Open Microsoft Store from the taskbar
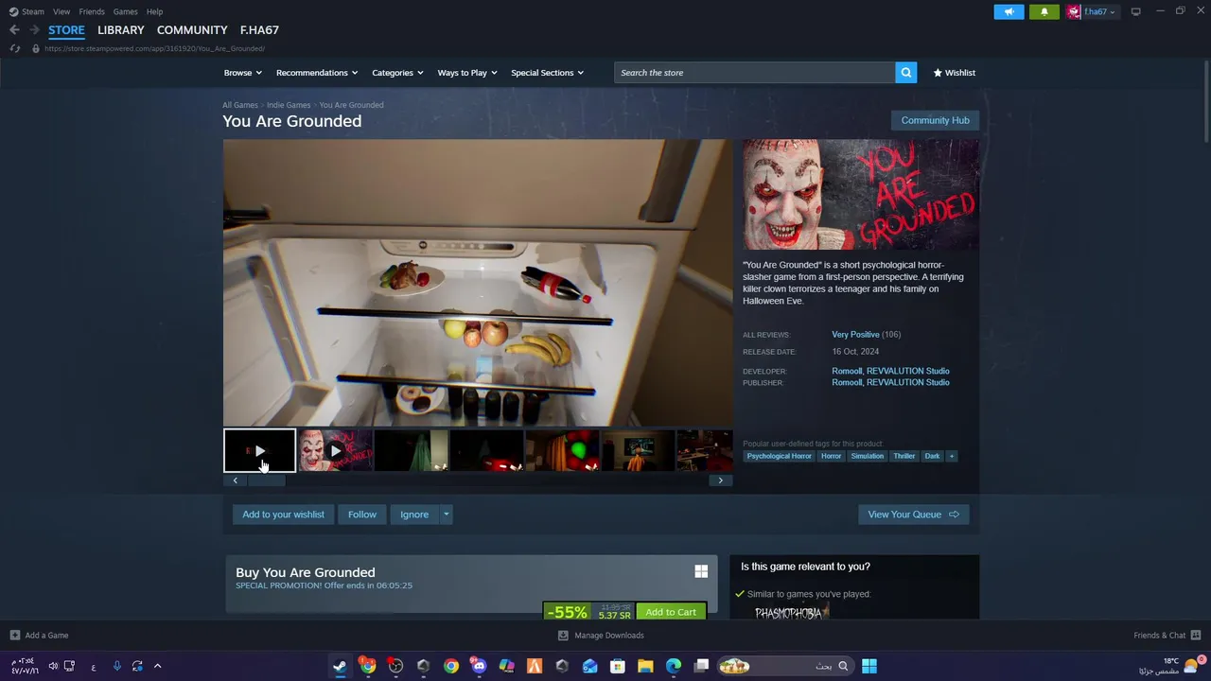This screenshot has height=681, width=1211. pos(618,666)
